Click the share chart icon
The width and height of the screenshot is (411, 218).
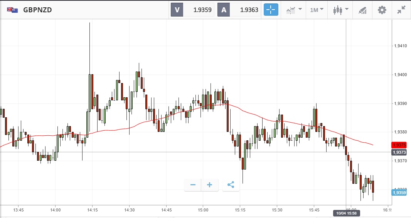tap(231, 185)
